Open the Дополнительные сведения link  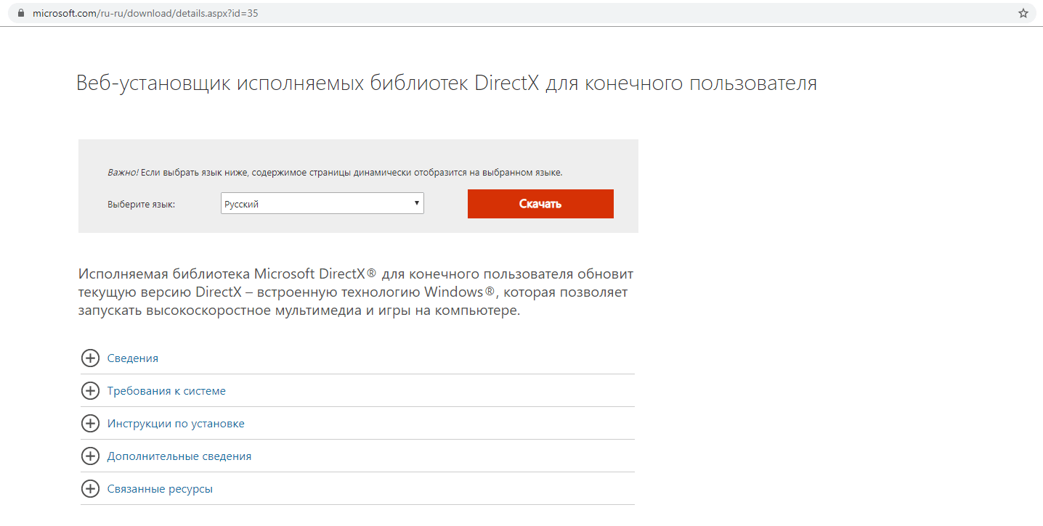179,456
